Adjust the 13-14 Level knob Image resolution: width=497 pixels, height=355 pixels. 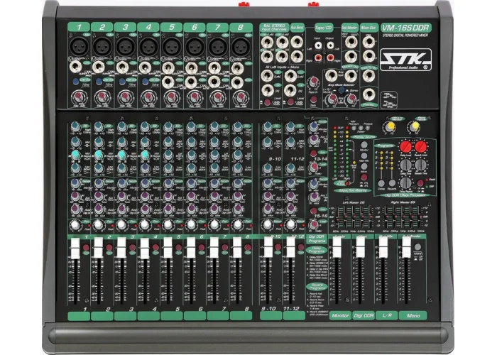point(314,167)
